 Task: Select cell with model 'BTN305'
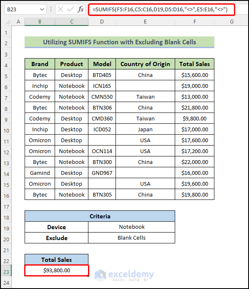coord(102,194)
